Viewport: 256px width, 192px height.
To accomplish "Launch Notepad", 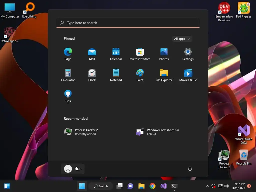I will tap(116, 75).
